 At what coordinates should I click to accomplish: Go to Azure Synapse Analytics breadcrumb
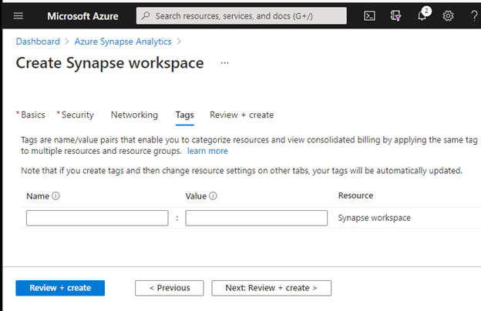tap(123, 42)
